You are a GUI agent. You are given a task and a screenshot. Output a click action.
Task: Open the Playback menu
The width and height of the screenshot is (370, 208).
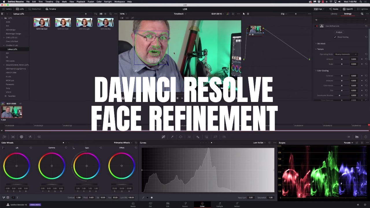81,1
